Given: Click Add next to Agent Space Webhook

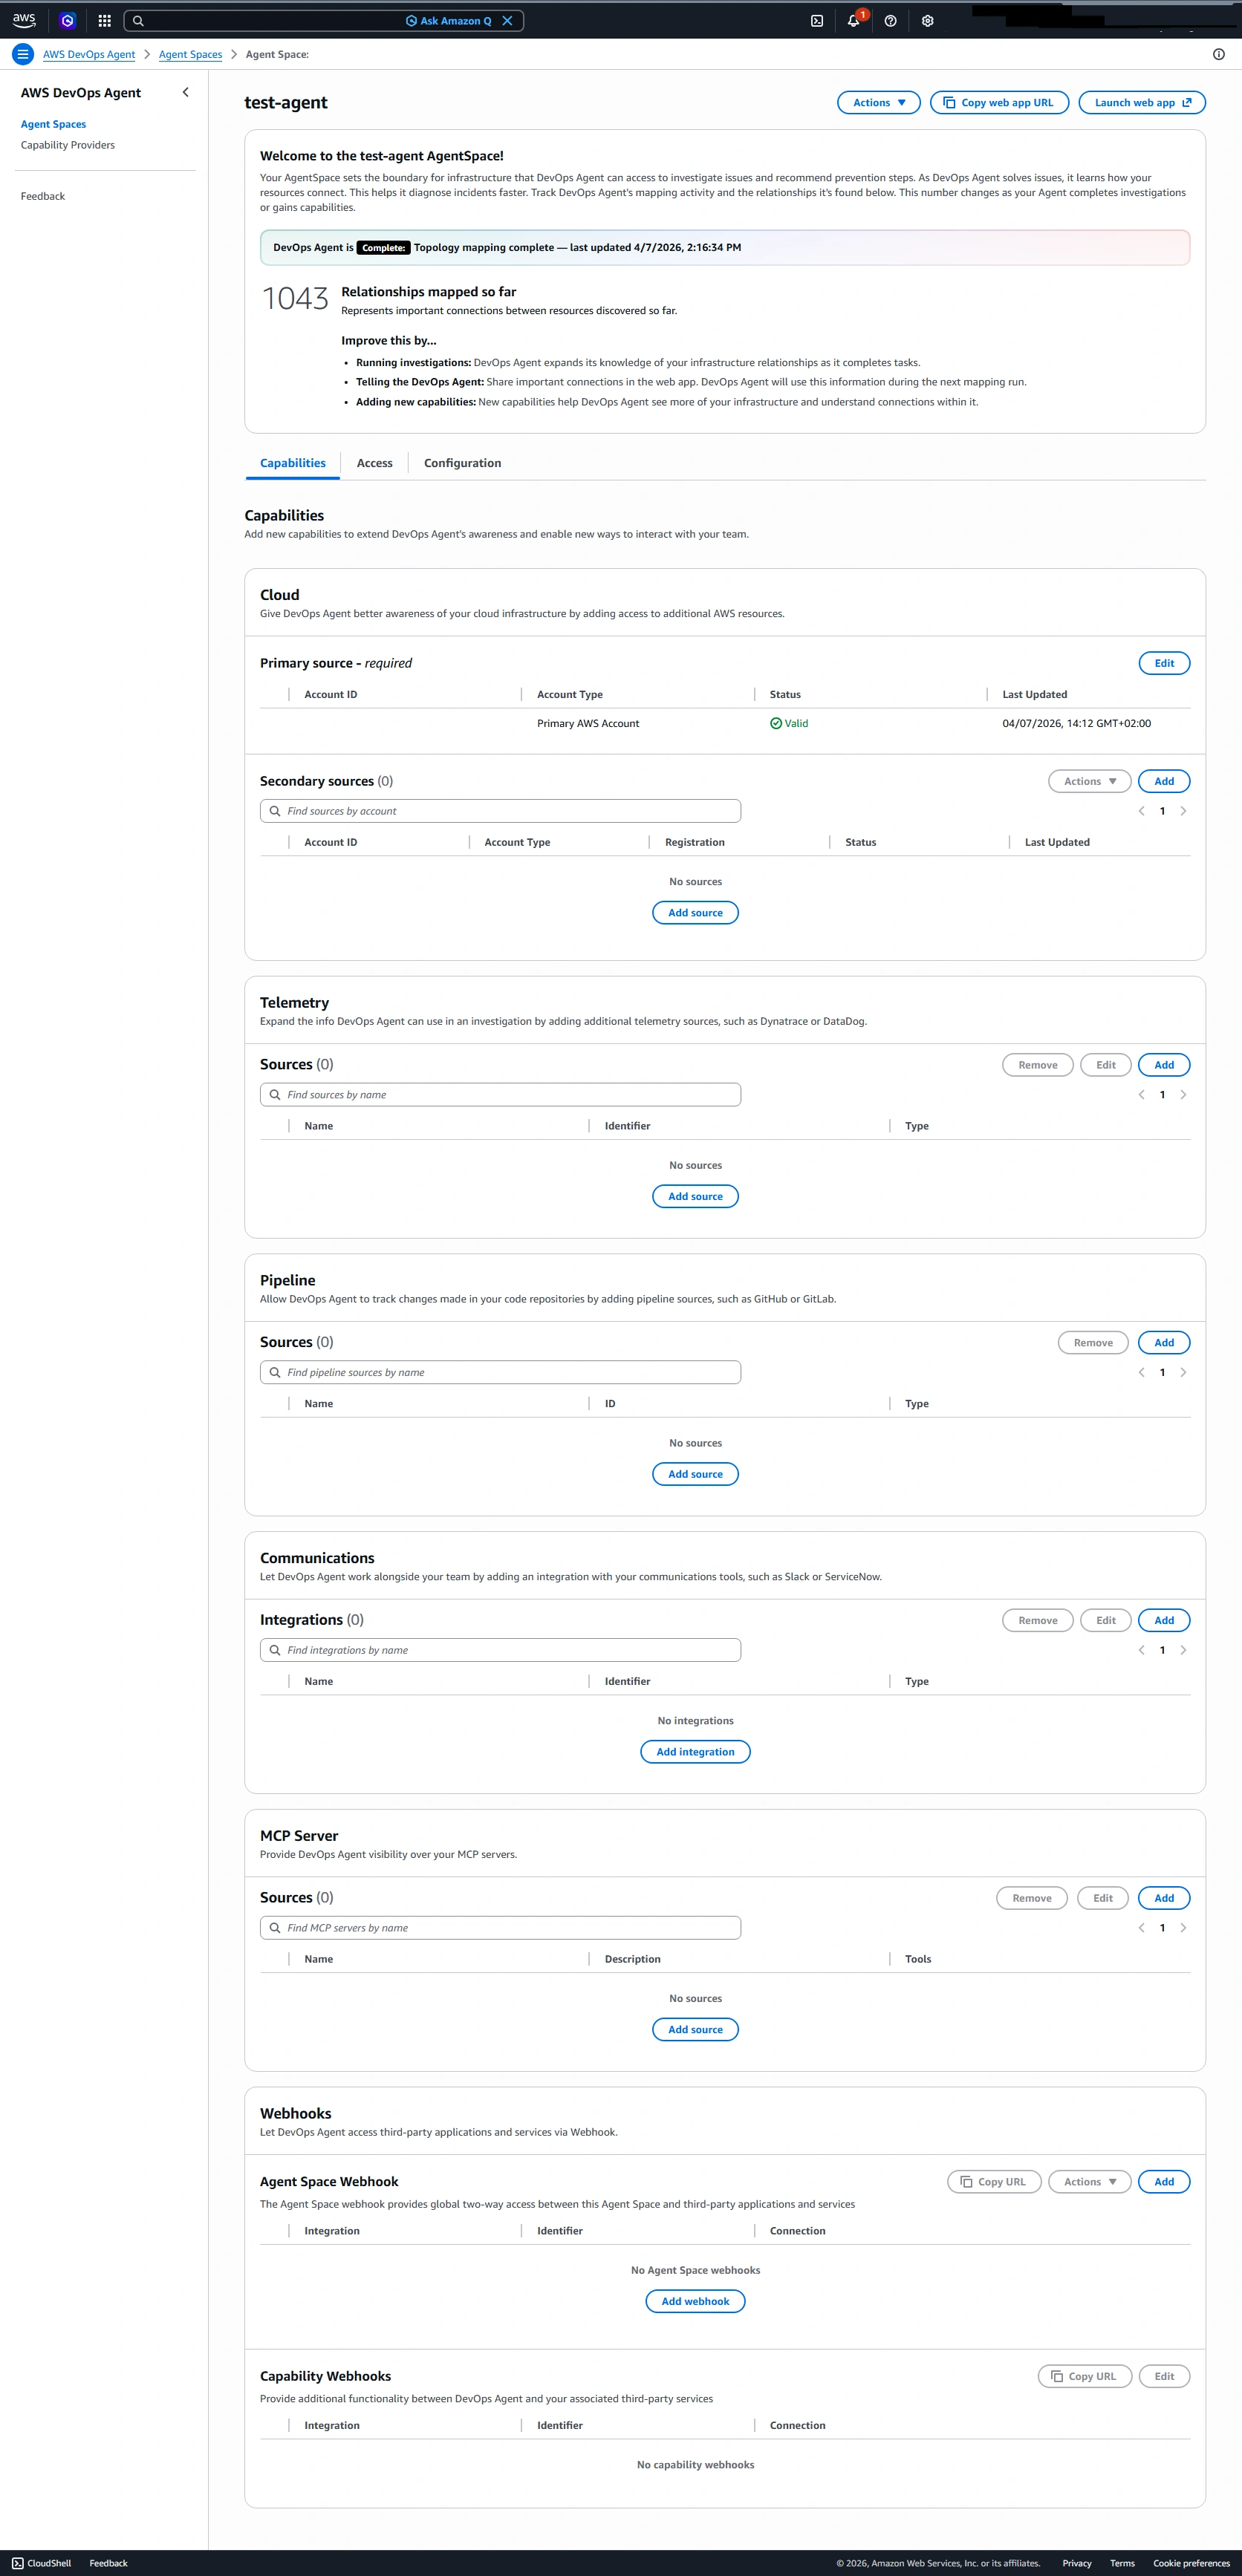Looking at the screenshot, I should point(1164,2182).
